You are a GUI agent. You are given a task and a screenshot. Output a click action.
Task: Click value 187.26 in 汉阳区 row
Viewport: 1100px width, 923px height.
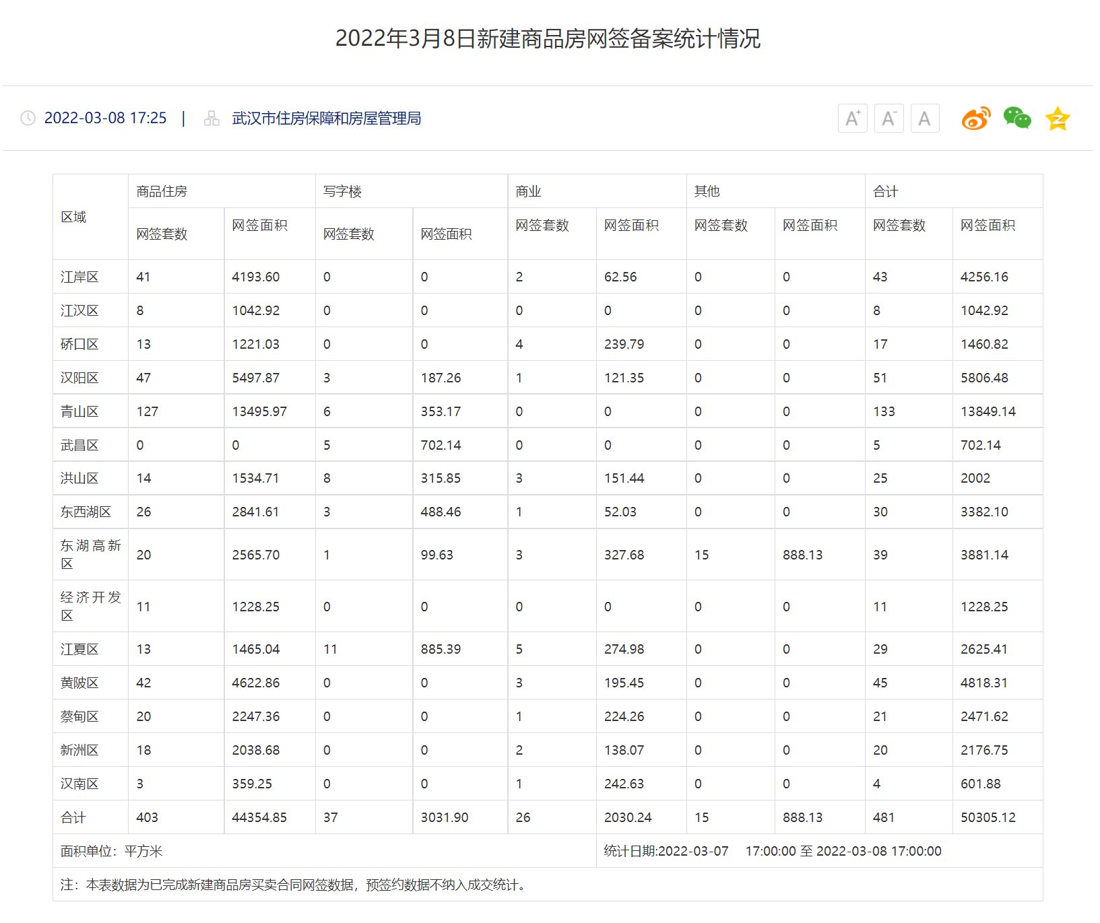pyautogui.click(x=441, y=378)
